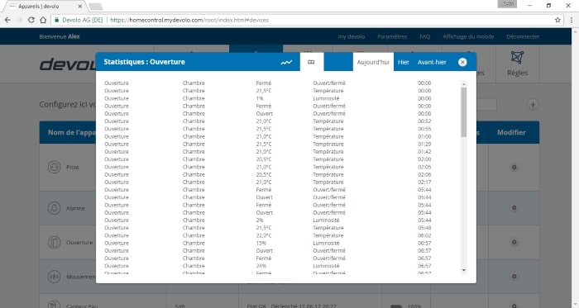Click the Devolo AG [DE] certificate label
The width and height of the screenshot is (579, 308).
[x=82, y=20]
